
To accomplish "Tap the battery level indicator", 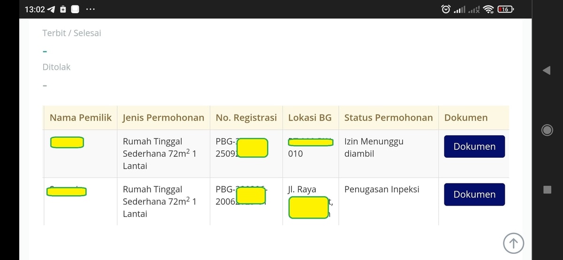I will point(506,9).
